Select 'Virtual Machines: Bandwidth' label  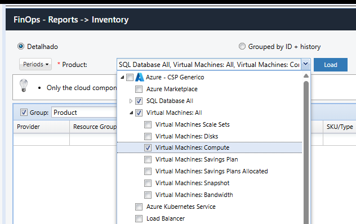[x=194, y=195]
